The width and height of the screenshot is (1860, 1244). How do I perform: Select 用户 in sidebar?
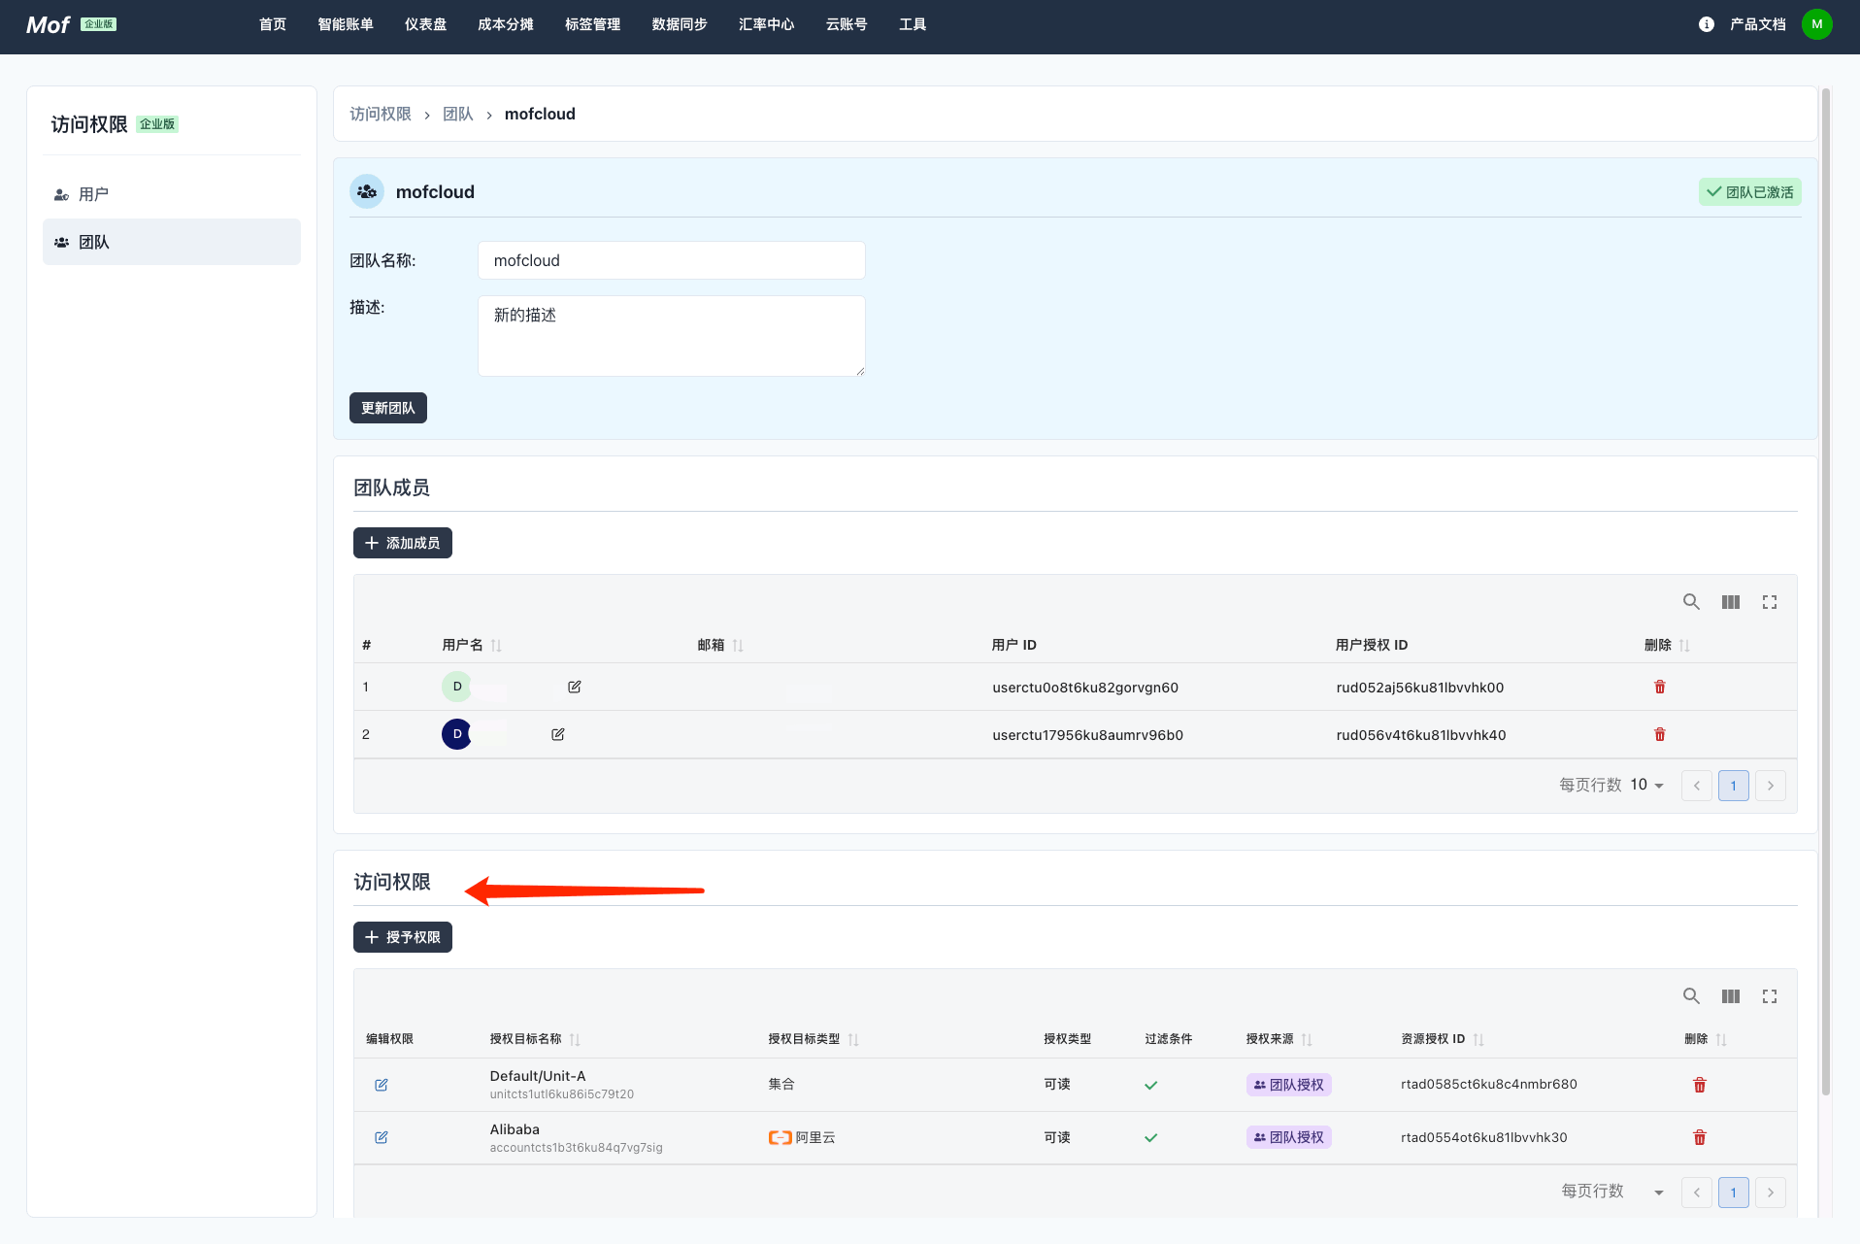tap(172, 194)
